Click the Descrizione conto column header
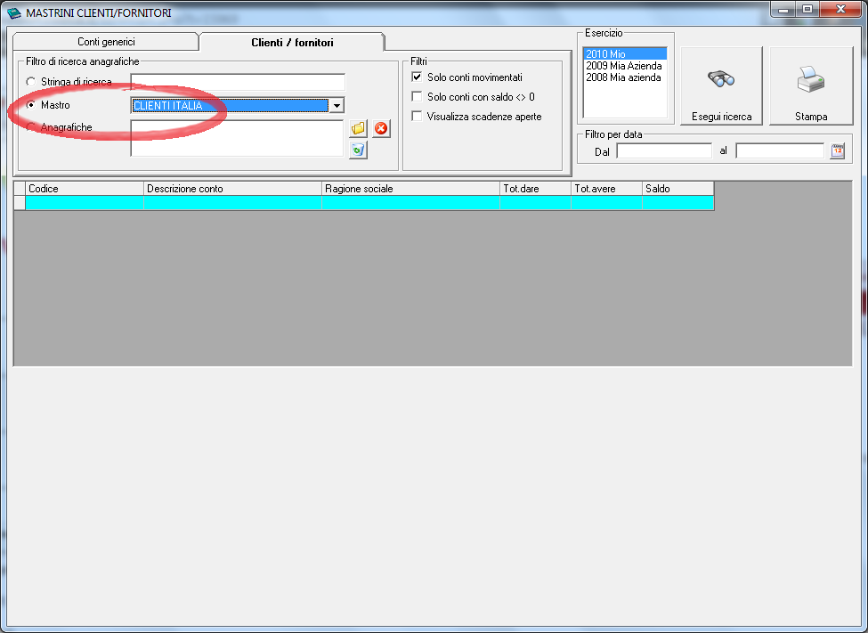 coord(232,188)
